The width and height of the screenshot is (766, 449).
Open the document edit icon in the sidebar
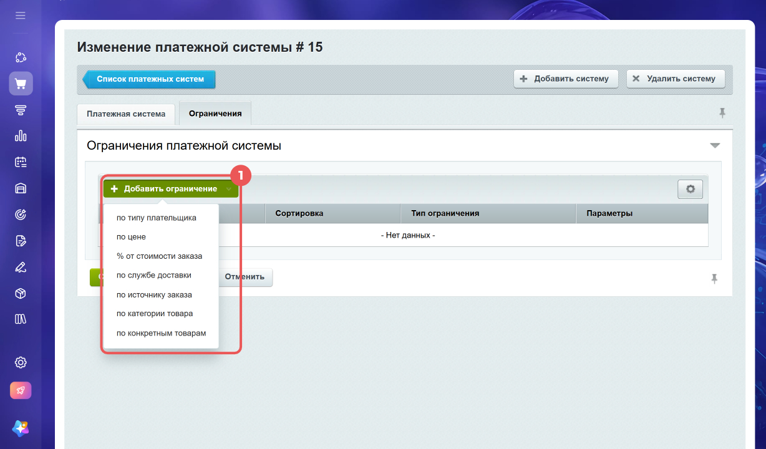[x=21, y=241]
